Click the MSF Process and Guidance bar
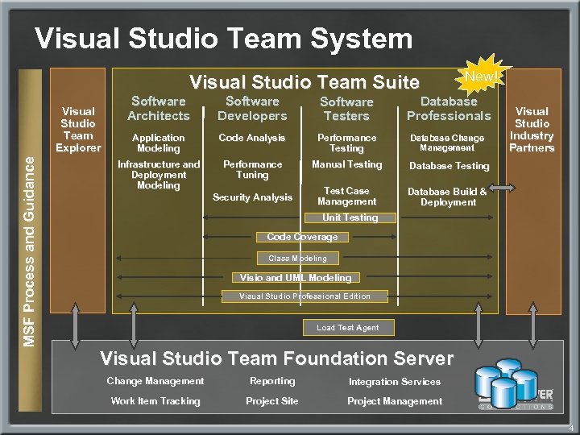This screenshot has height=435, width=580. coord(30,240)
